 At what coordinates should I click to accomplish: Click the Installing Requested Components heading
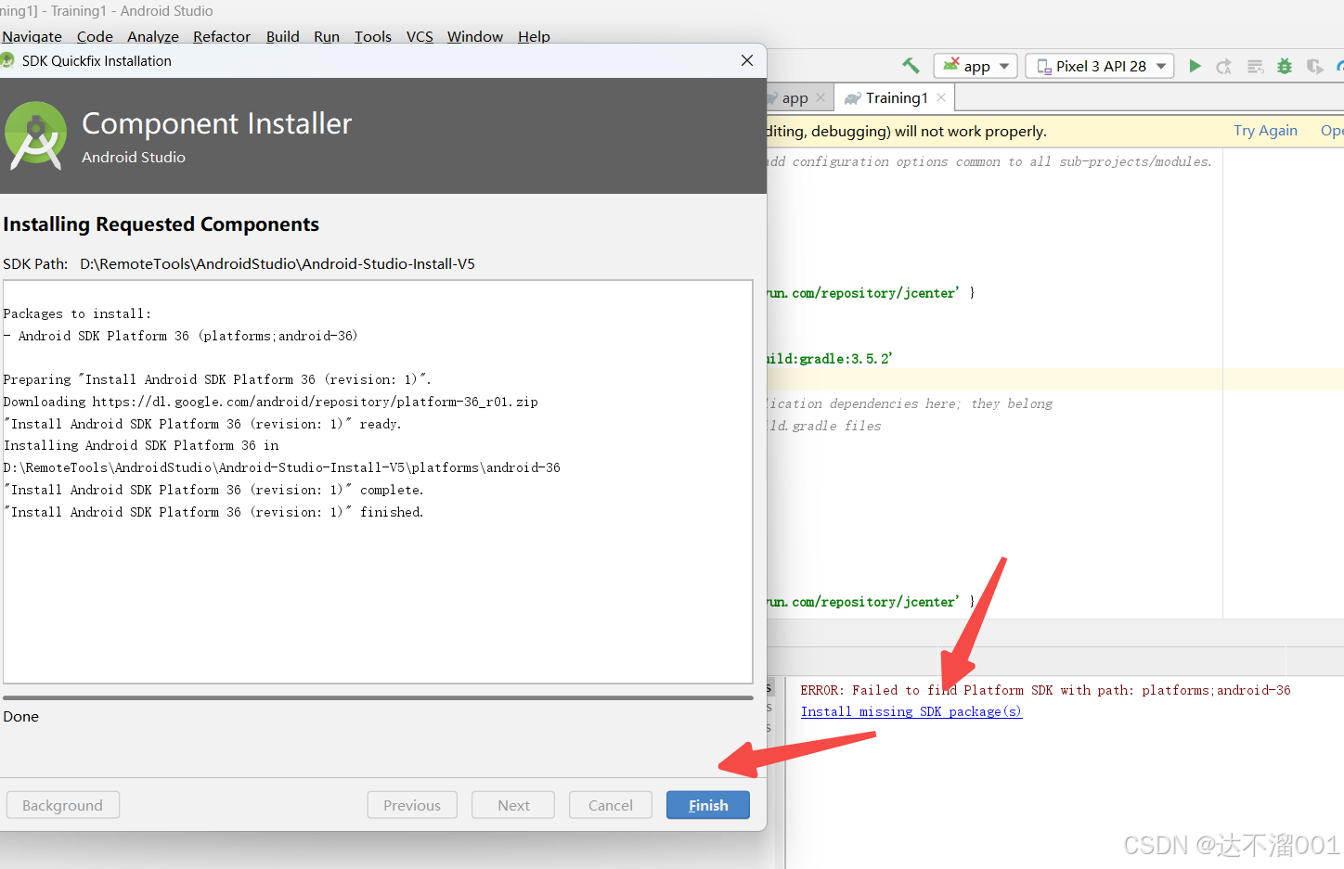coord(161,224)
